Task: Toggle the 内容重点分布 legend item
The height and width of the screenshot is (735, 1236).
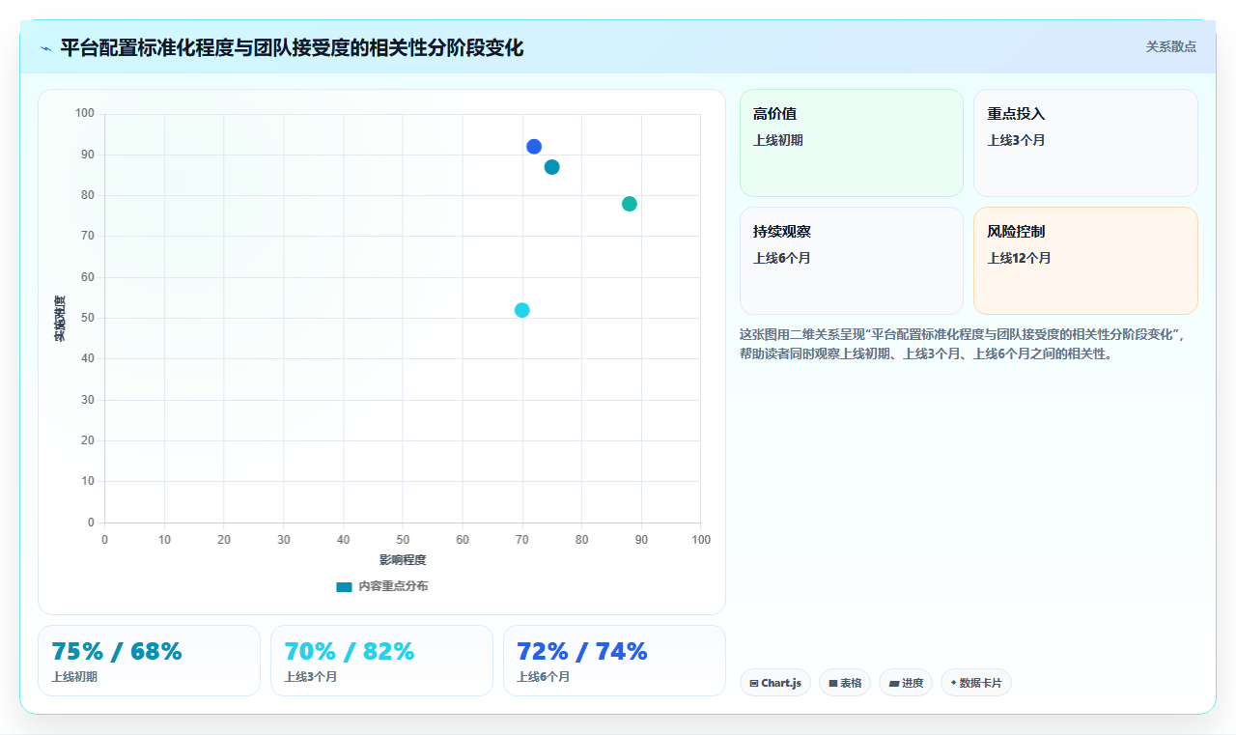Action: pyautogui.click(x=381, y=586)
